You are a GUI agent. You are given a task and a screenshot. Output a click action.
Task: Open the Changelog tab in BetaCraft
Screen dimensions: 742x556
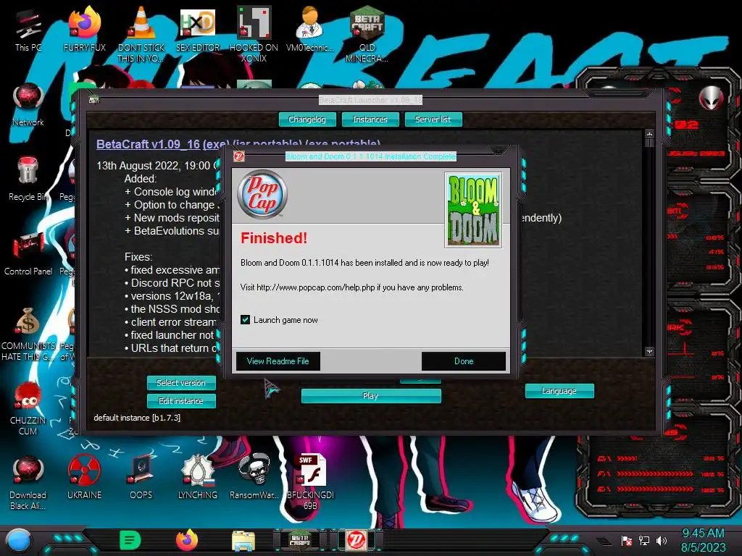pyautogui.click(x=307, y=119)
